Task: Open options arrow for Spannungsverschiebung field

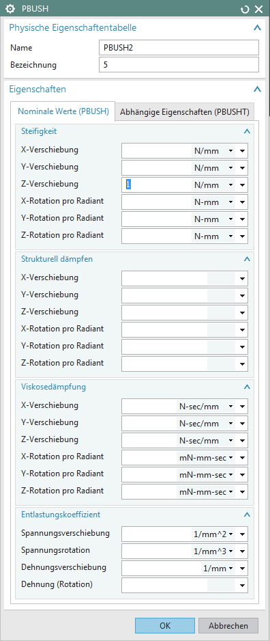Action: pyautogui.click(x=242, y=534)
